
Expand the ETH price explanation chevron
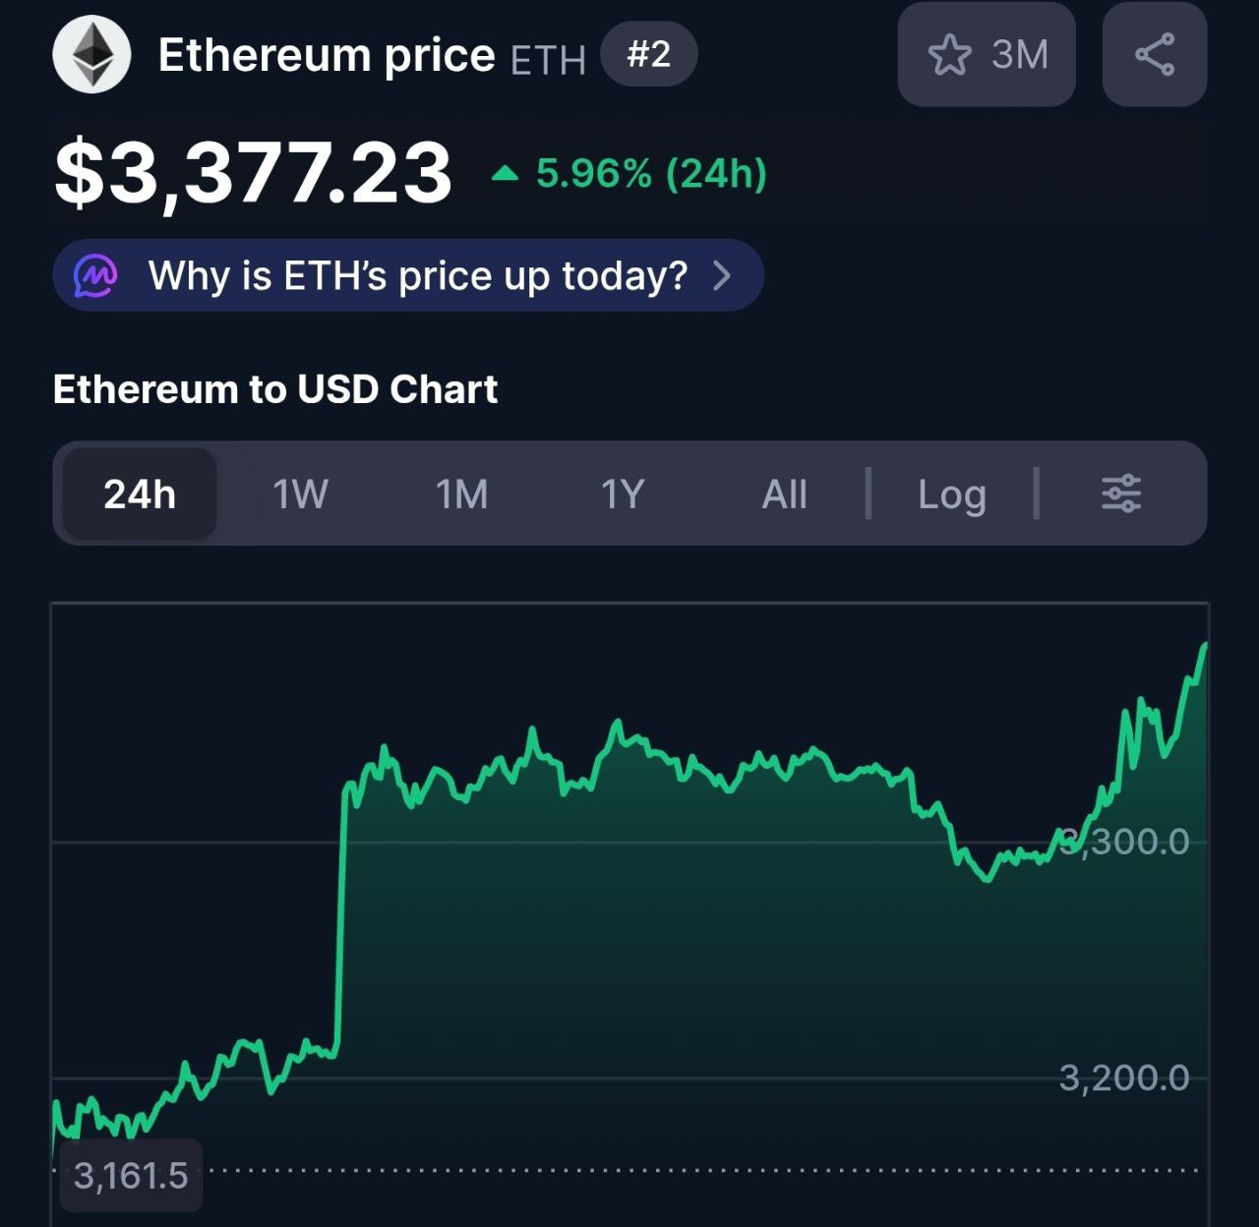722,276
